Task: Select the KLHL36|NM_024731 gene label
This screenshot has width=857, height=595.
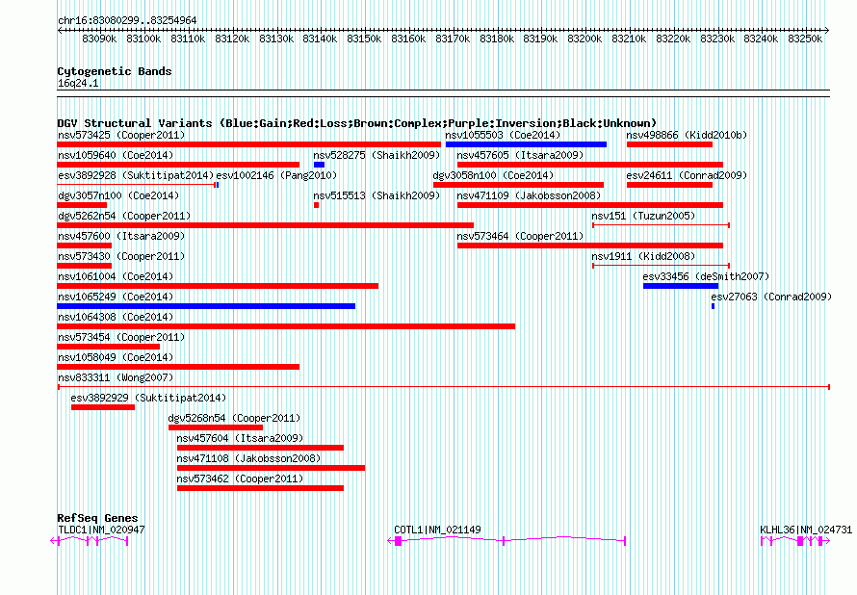Action: pyautogui.click(x=806, y=530)
